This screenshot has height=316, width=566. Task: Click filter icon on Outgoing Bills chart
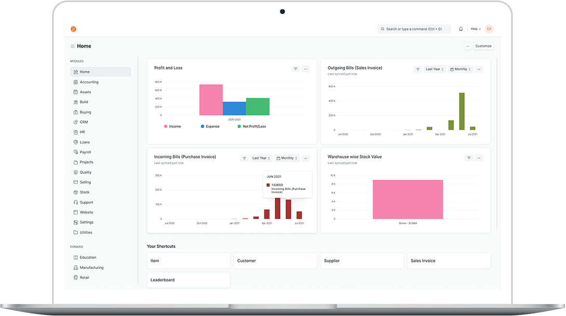[417, 69]
